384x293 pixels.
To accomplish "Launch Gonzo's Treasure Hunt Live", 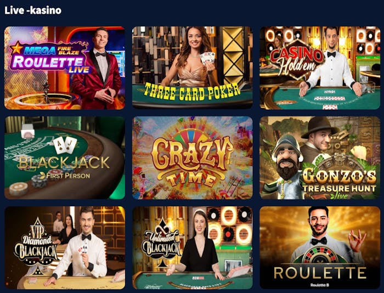I will (x=320, y=157).
